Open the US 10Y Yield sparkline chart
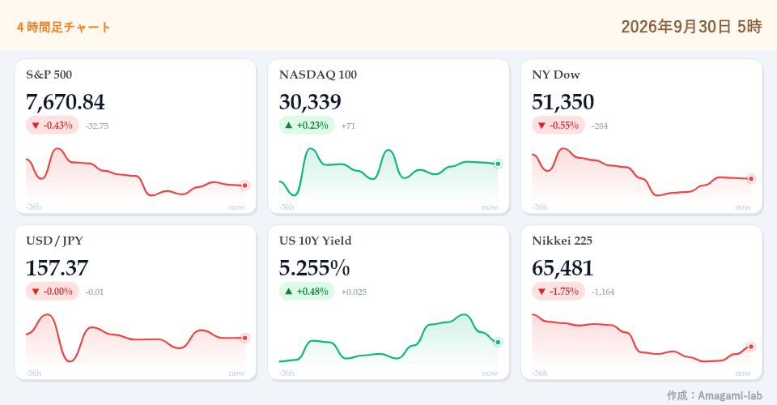This screenshot has height=405, width=777. (x=388, y=339)
